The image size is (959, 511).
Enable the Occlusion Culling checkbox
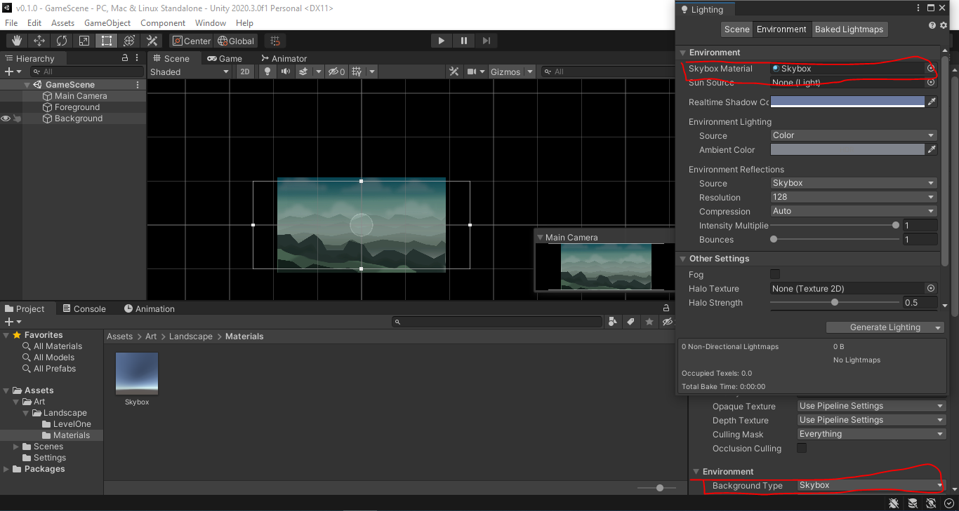802,448
